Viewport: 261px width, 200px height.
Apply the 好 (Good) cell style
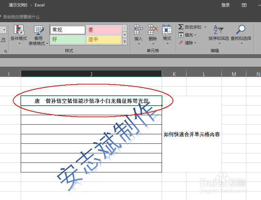pyautogui.click(x=68, y=39)
